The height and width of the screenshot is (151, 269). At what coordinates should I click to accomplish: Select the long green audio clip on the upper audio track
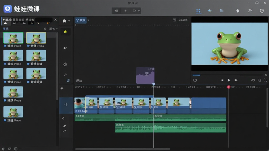tap(150, 118)
